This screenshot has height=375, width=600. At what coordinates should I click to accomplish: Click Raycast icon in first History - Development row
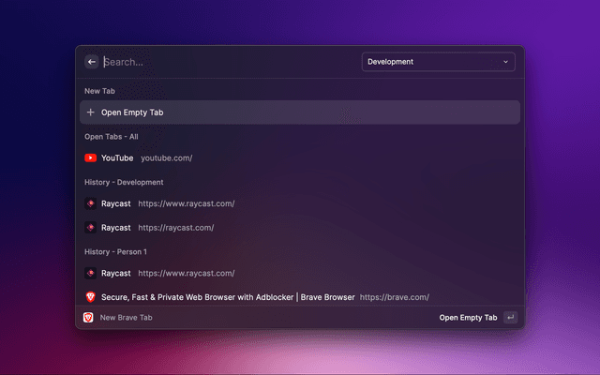[91, 203]
